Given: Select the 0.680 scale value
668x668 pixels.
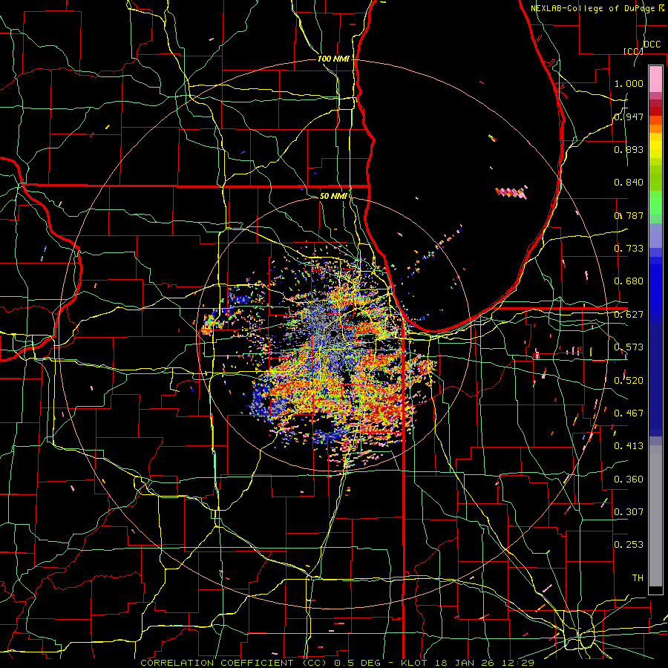Looking at the screenshot, I should 629,281.
